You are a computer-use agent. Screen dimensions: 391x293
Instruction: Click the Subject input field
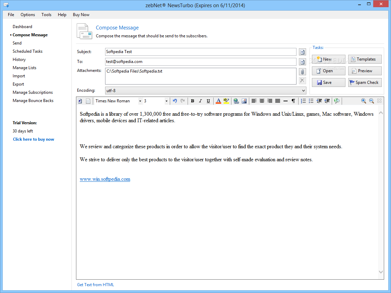point(201,52)
